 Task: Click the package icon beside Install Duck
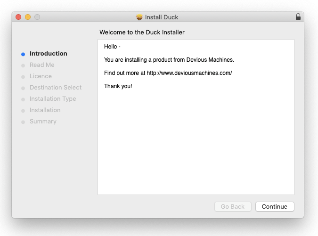click(x=139, y=17)
